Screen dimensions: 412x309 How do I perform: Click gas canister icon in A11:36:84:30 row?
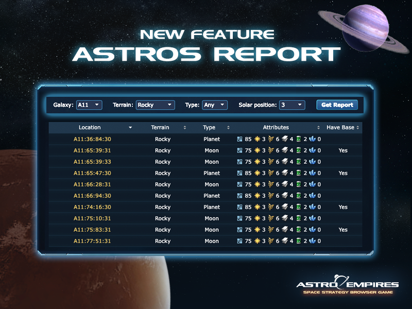[299, 139]
